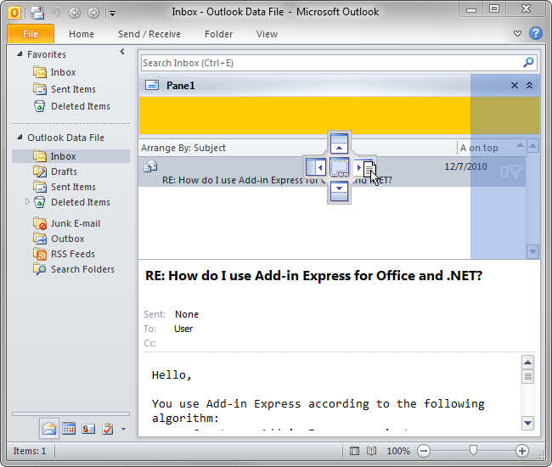Click dock-to-right docking indicator

363,166
